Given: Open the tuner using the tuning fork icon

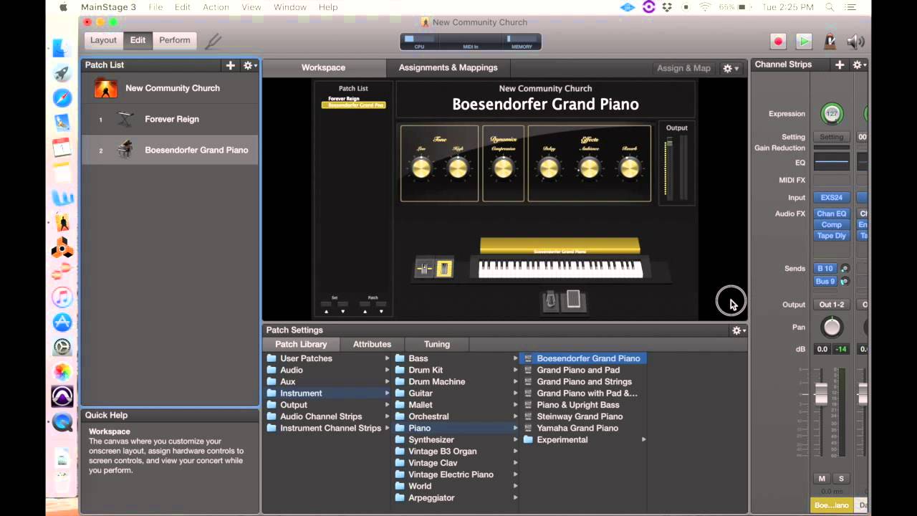Looking at the screenshot, I should (213, 41).
